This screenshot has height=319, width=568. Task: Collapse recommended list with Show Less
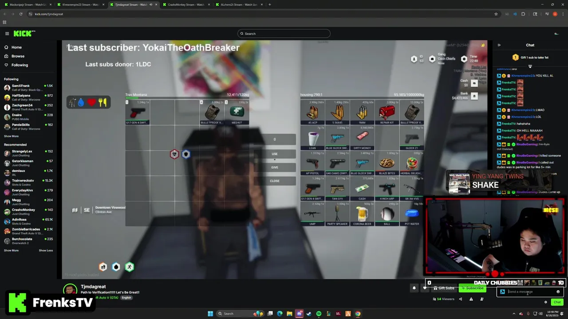[x=46, y=250]
